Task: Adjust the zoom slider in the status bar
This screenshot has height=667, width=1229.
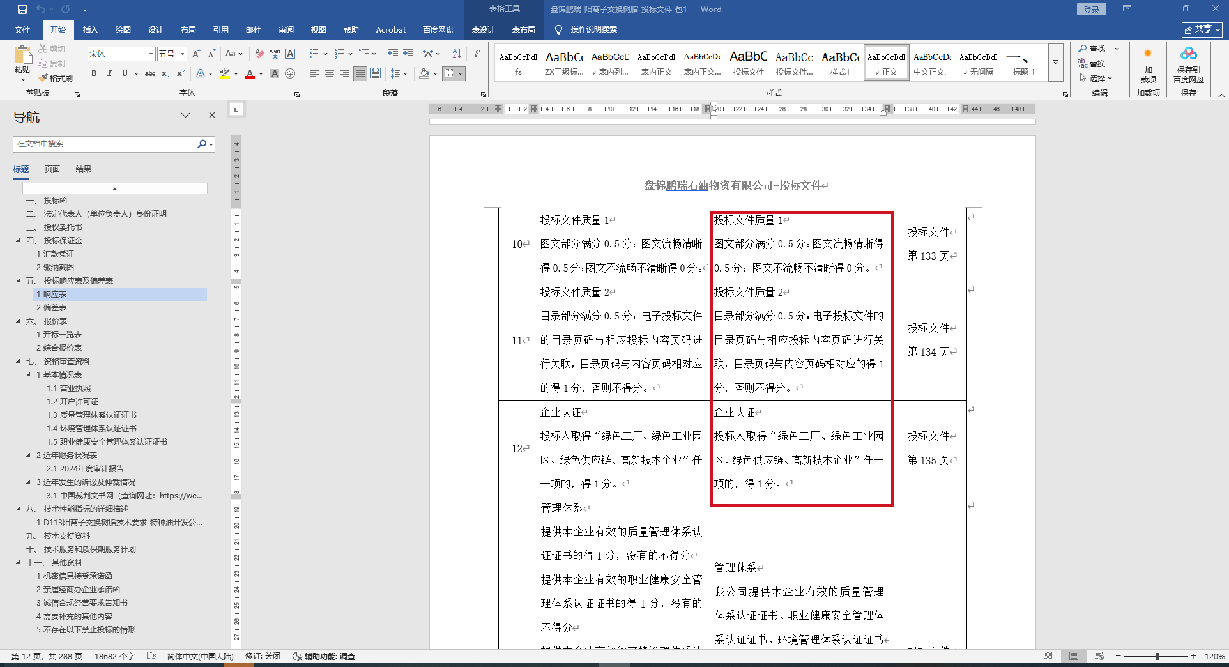Action: [1157, 656]
